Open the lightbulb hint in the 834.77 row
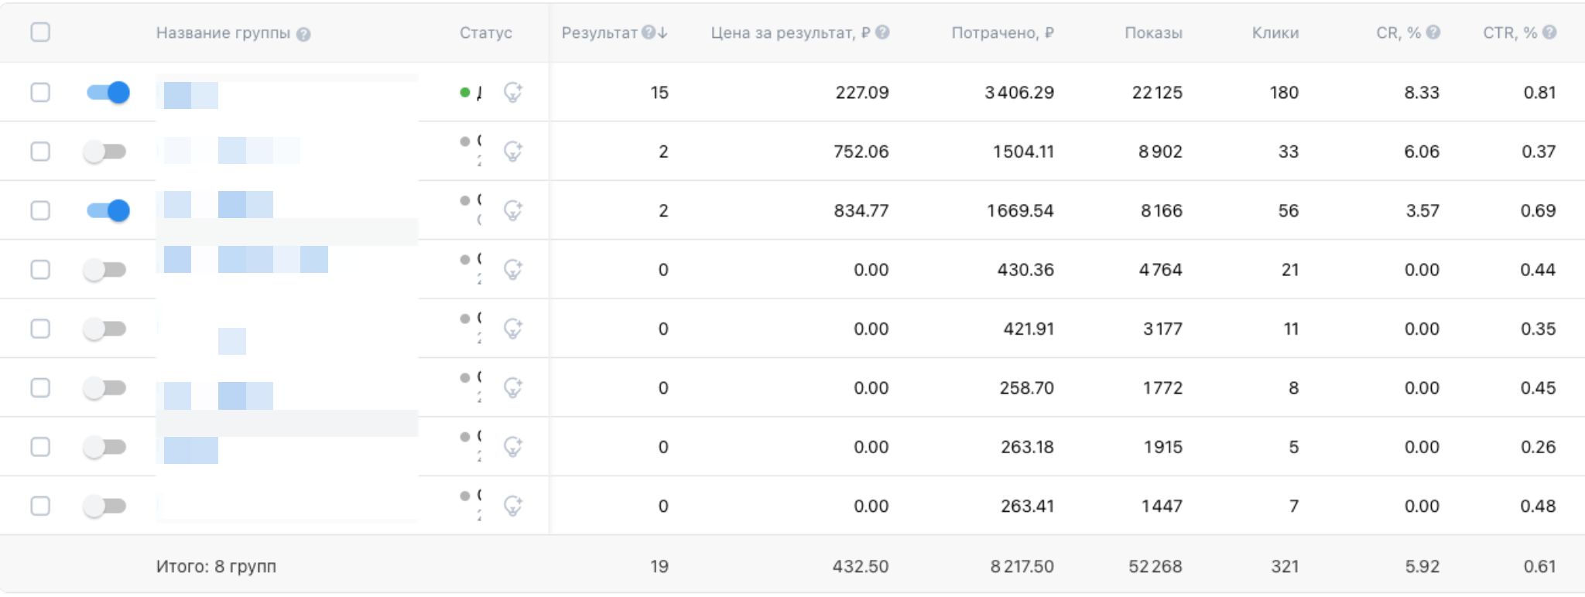The height and width of the screenshot is (597, 1585). (512, 210)
